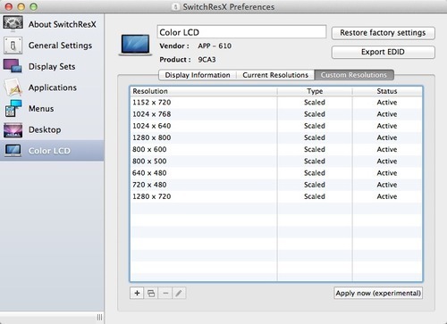This screenshot has width=447, height=324.
Task: Click the General Settings label
Action: click(60, 46)
